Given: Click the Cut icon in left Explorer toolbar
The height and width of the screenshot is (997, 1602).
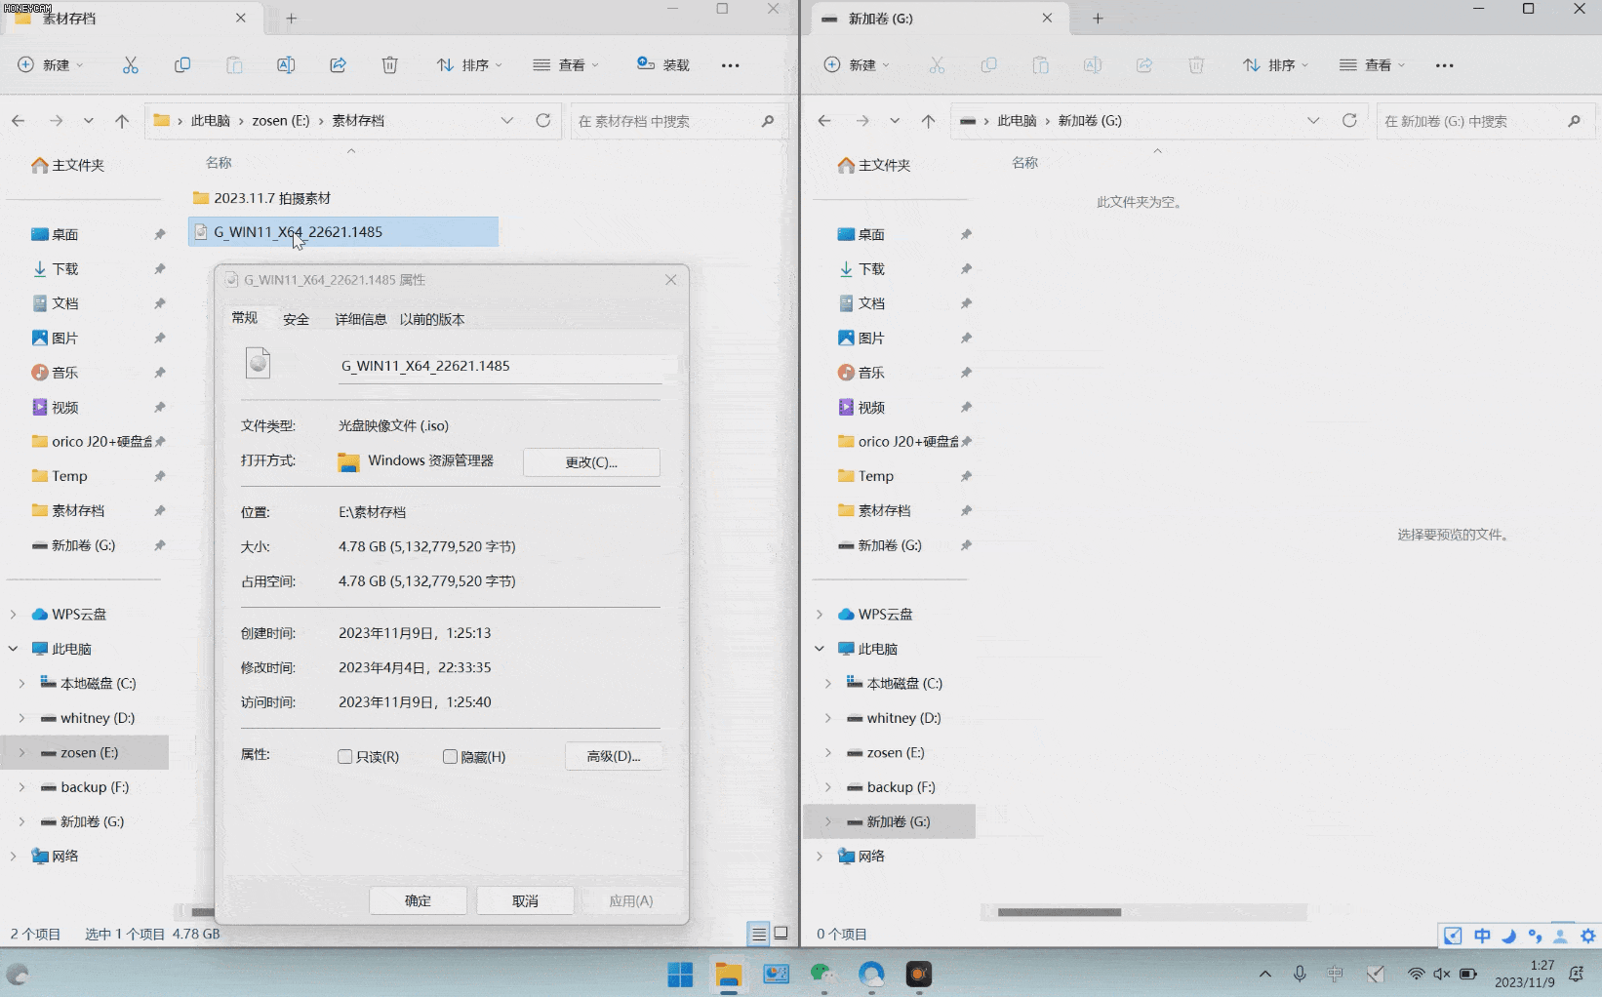Looking at the screenshot, I should 130,65.
